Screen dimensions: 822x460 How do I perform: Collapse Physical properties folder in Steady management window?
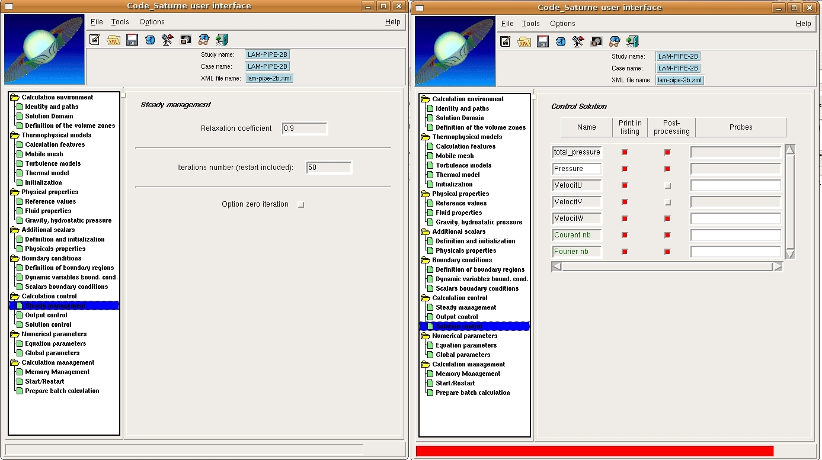14,192
